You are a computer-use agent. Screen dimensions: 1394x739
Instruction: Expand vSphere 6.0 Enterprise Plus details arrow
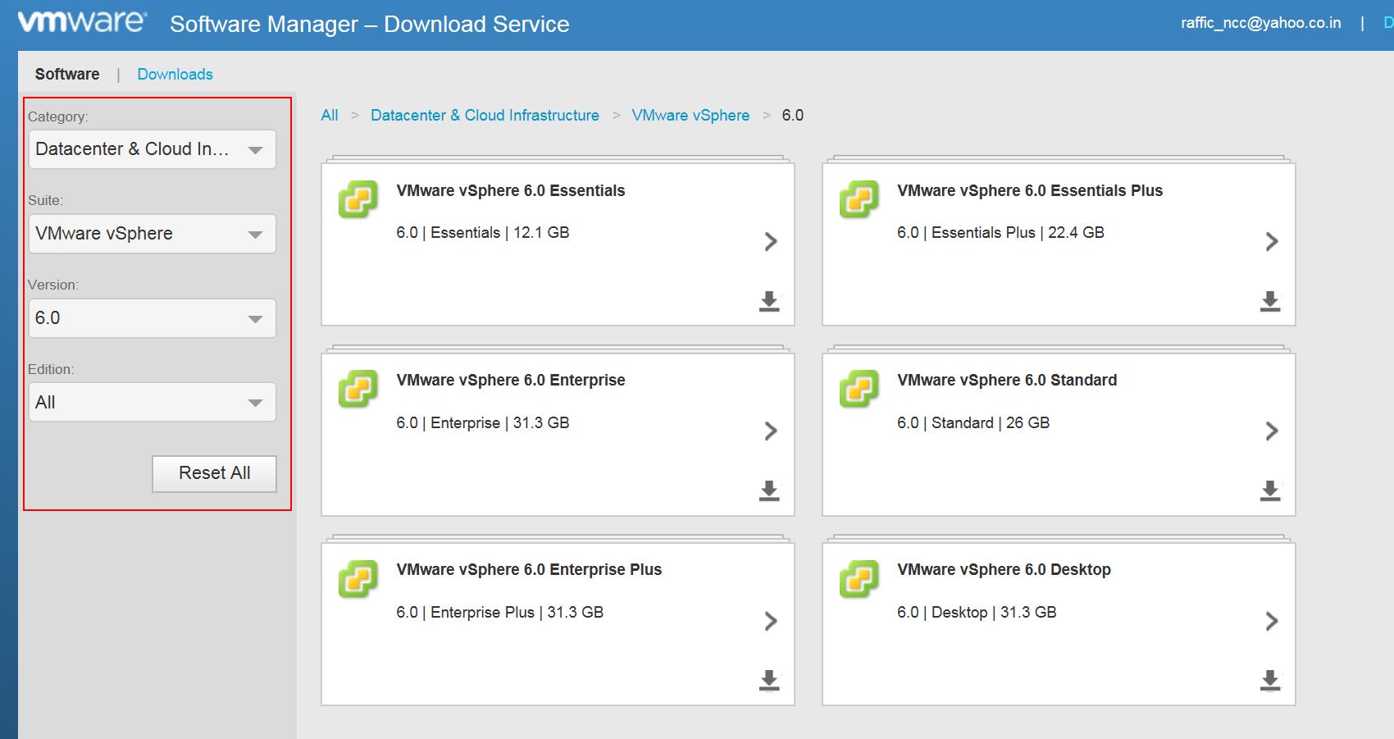tap(771, 621)
